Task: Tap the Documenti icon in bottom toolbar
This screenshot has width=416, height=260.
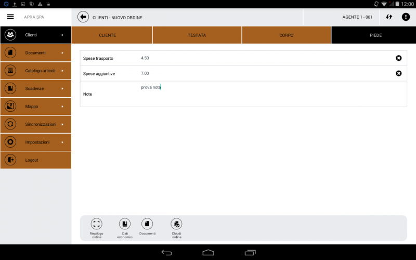Action: point(147,224)
